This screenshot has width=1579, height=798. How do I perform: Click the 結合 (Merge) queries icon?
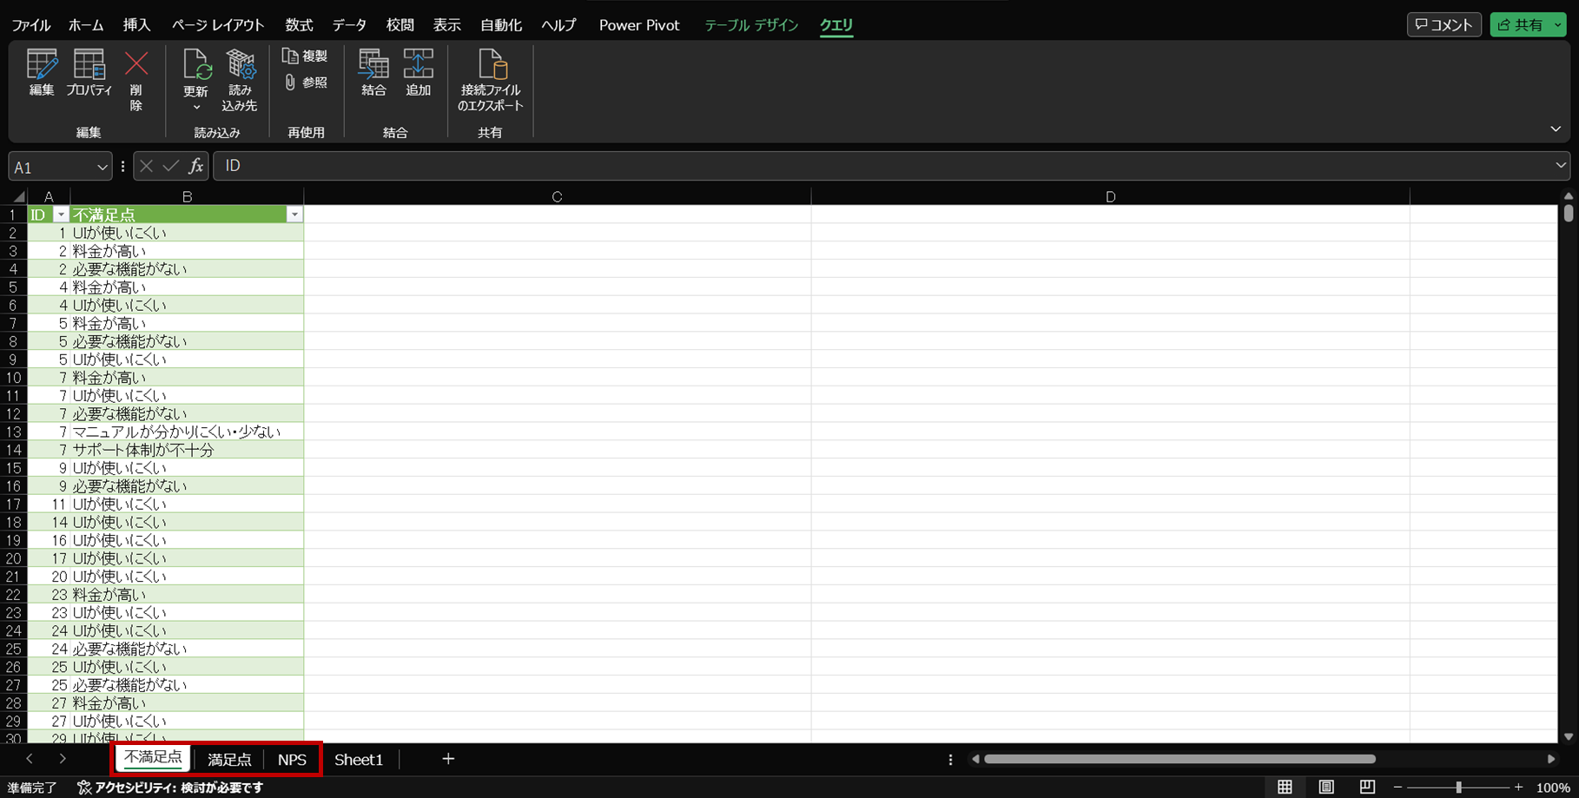373,73
